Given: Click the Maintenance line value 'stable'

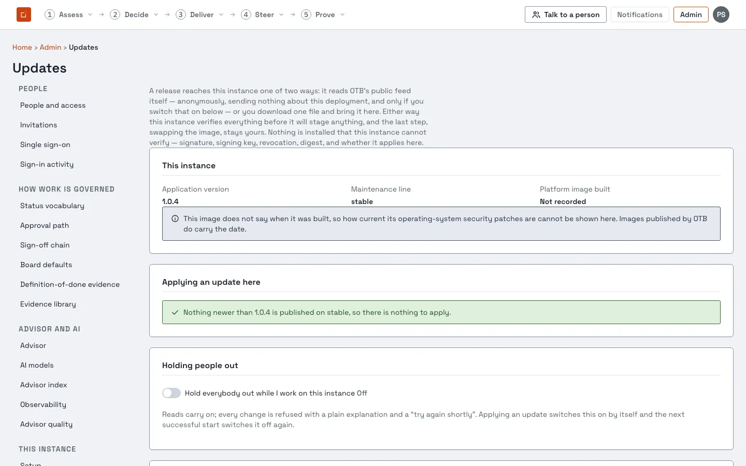Looking at the screenshot, I should (x=362, y=201).
